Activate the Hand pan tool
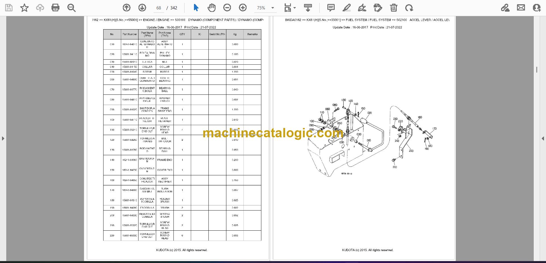The width and height of the screenshot is (546, 263). click(211, 8)
